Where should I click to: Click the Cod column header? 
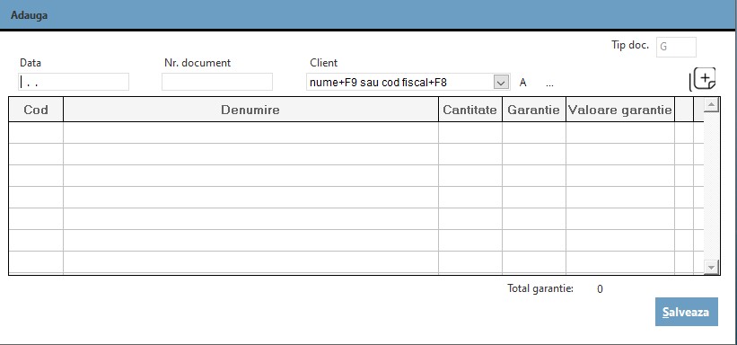point(36,110)
